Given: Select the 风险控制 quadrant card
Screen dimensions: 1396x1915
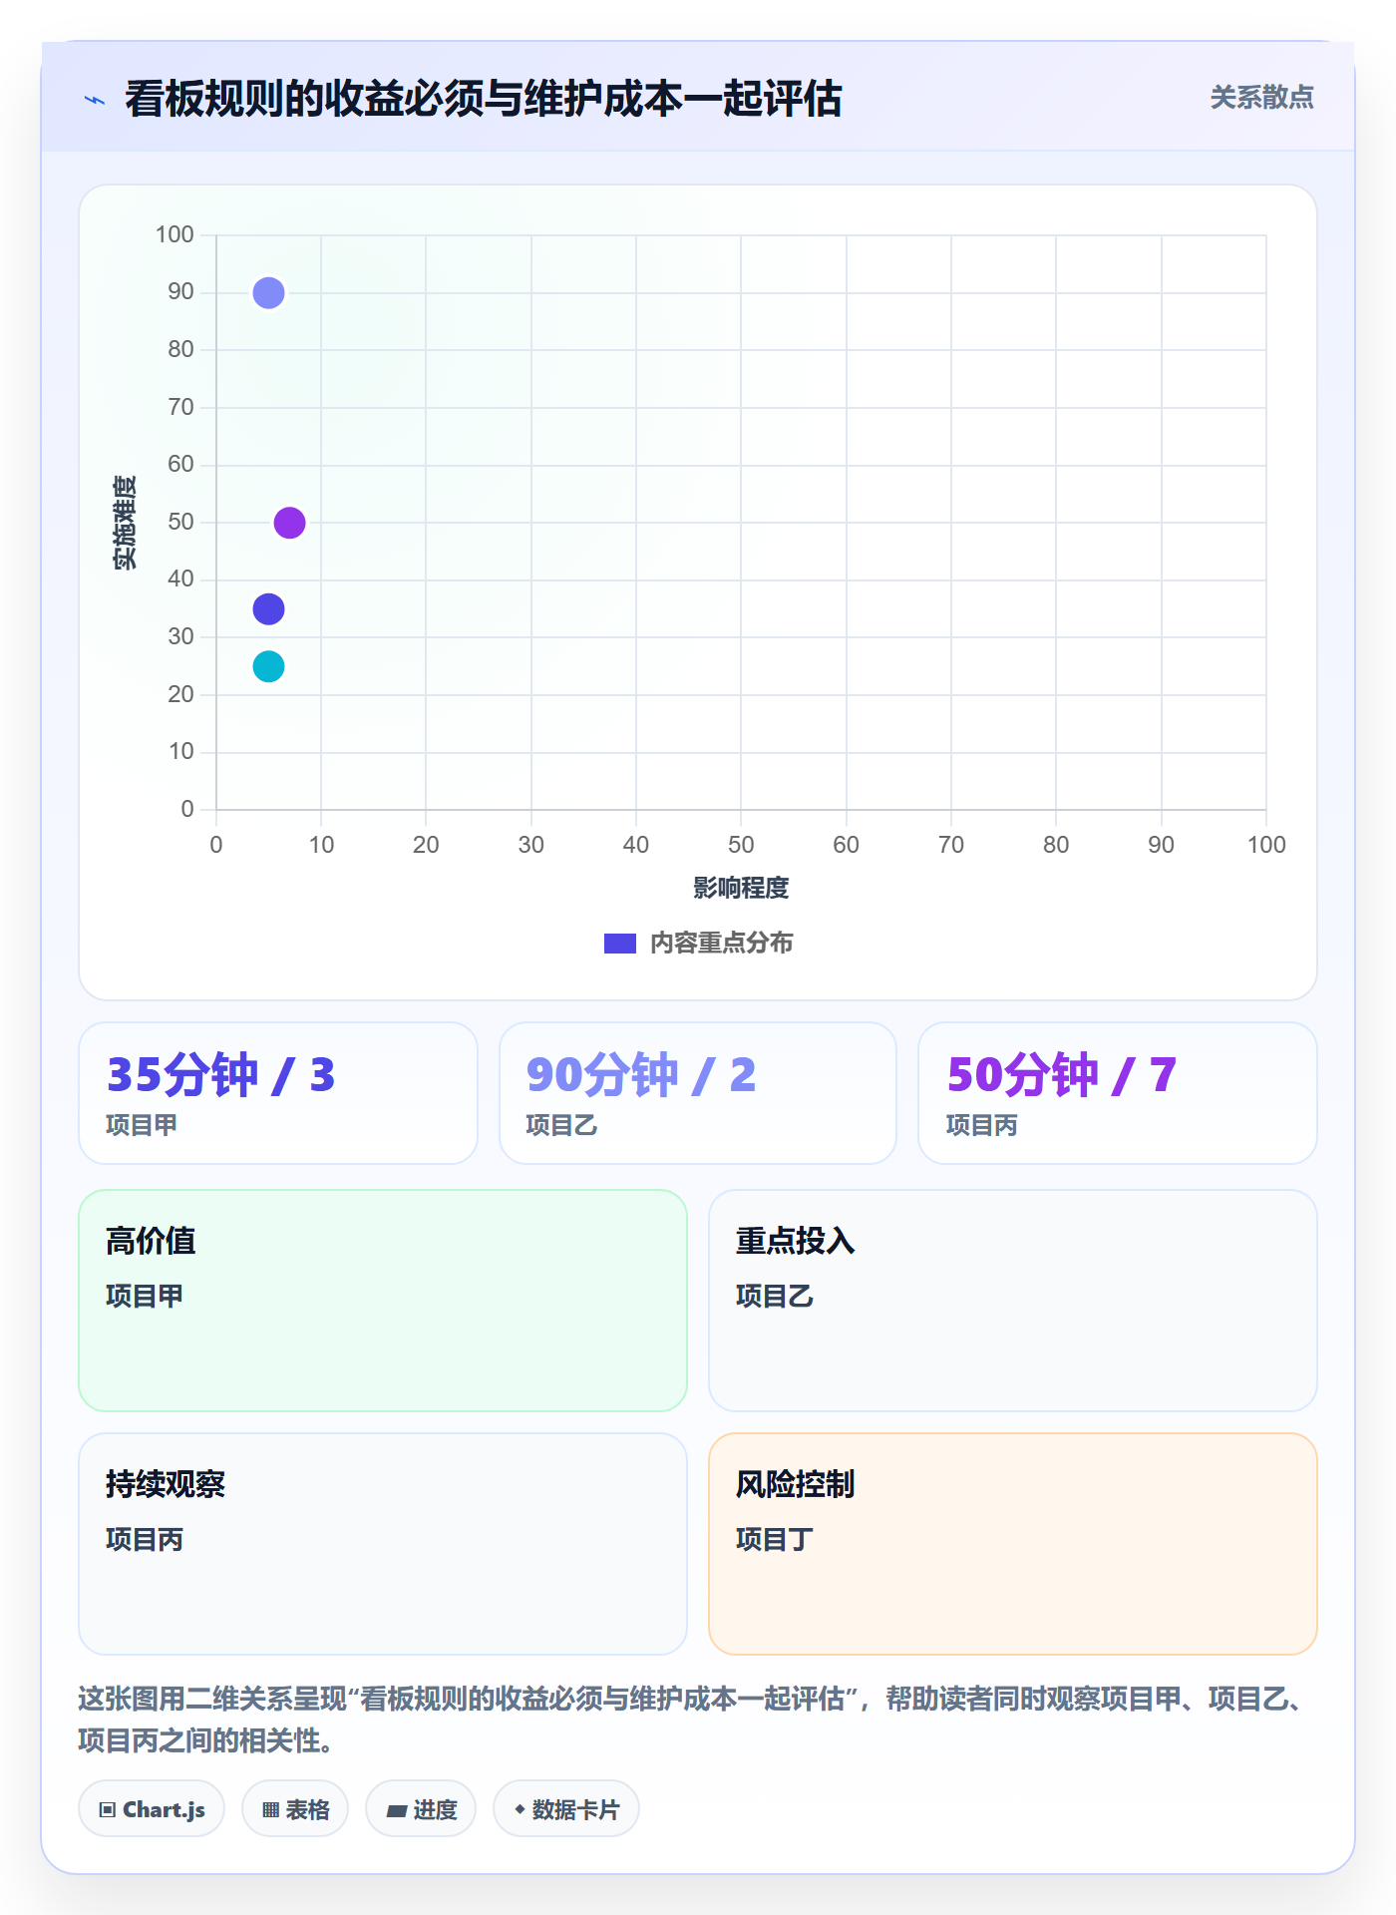Looking at the screenshot, I should pyautogui.click(x=1013, y=1544).
